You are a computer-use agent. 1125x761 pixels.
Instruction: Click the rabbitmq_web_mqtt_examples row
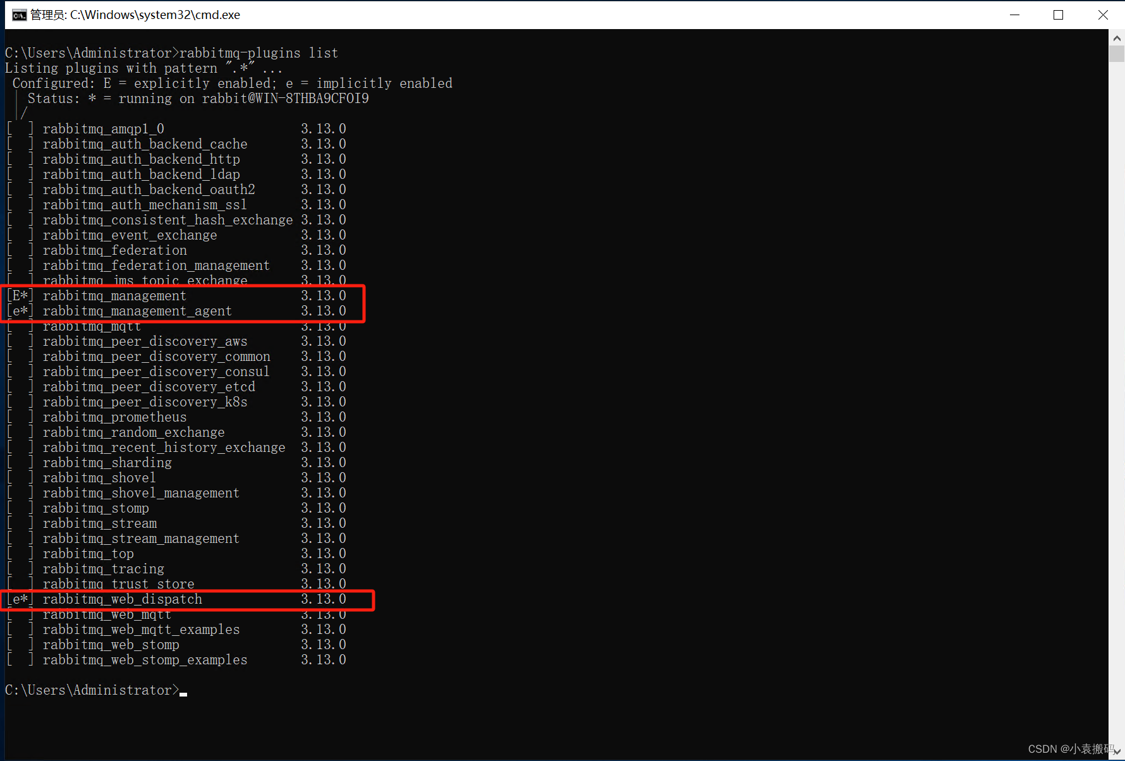click(177, 630)
